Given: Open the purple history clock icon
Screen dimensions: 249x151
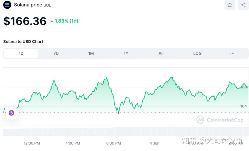Looking at the screenshot, I should tap(11, 113).
